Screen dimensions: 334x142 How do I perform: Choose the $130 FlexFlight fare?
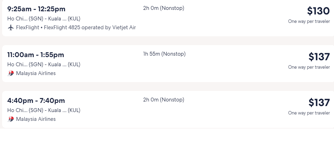coord(318,11)
